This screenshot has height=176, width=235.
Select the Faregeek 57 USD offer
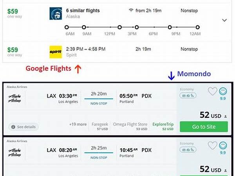(99, 126)
